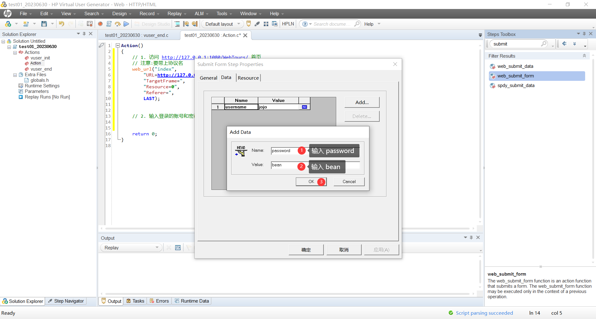This screenshot has width=596, height=319.
Task: Click the double-chevron expand icon in Steps Toolbox
Action: pyautogui.click(x=575, y=44)
